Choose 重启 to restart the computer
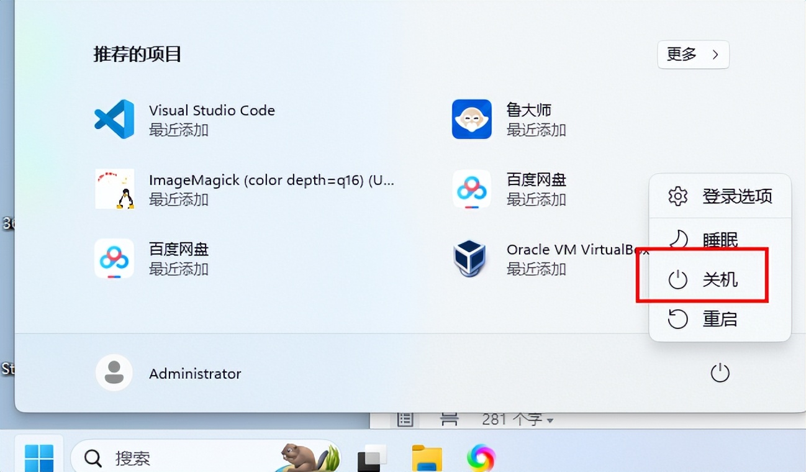 (720, 319)
